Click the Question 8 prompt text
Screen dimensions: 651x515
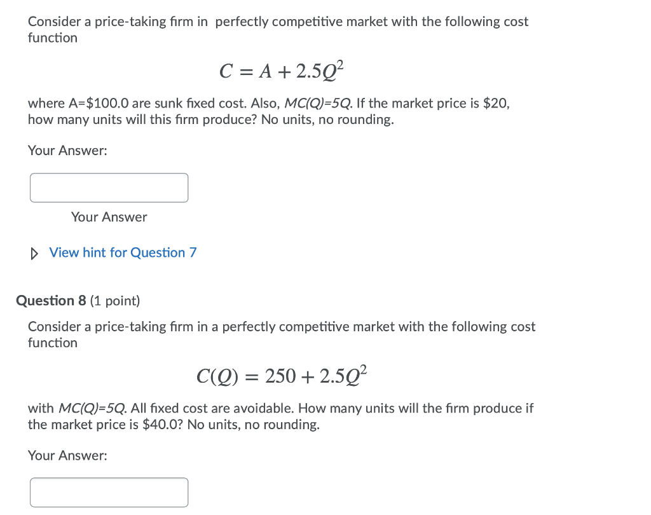click(281, 334)
